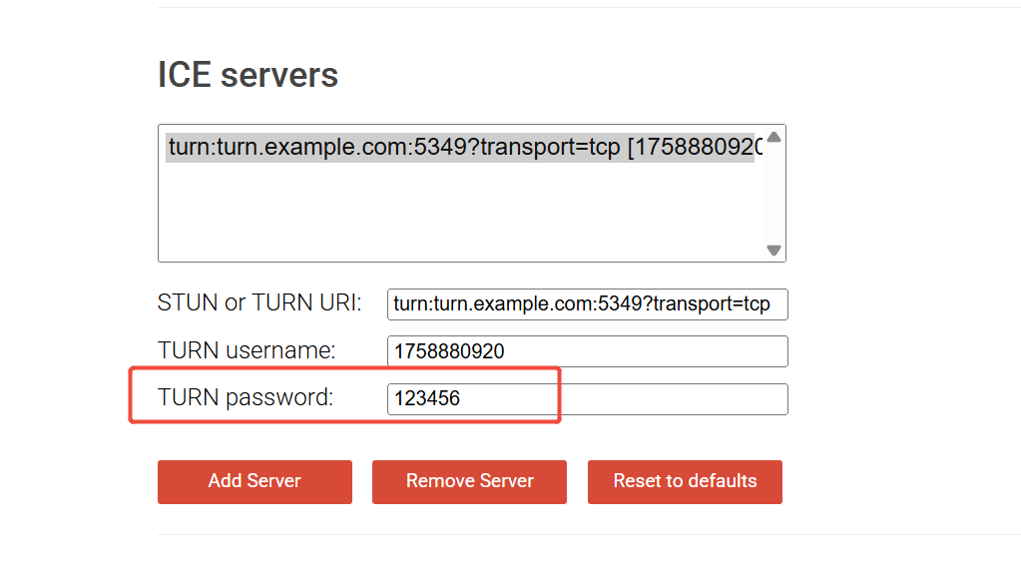Click into the TURN username field

pos(587,351)
